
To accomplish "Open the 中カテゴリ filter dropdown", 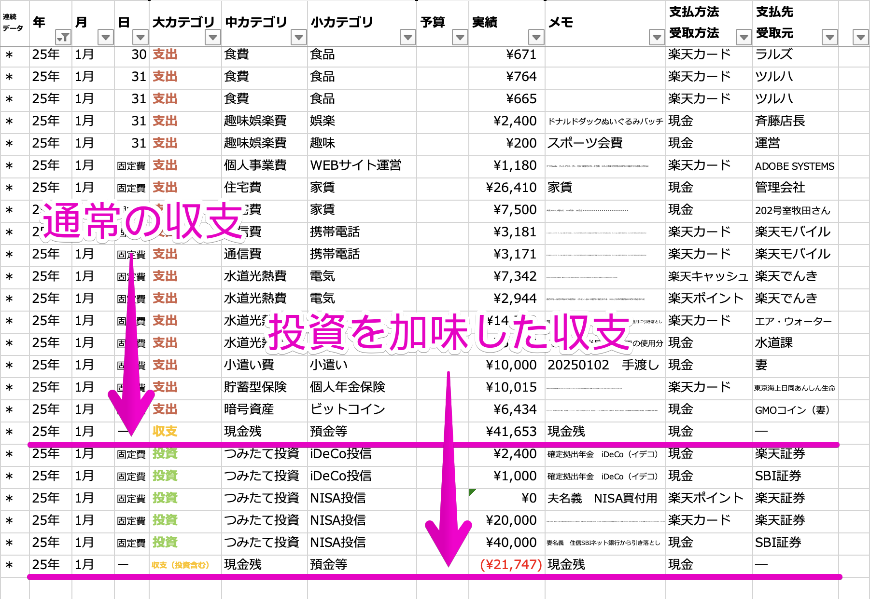I will 299,37.
